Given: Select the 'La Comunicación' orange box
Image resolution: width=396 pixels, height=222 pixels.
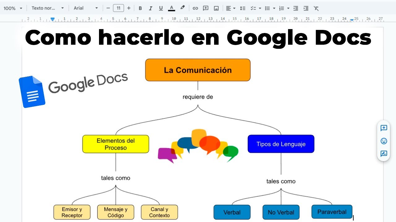Looking at the screenshot, I should pyautogui.click(x=198, y=70).
